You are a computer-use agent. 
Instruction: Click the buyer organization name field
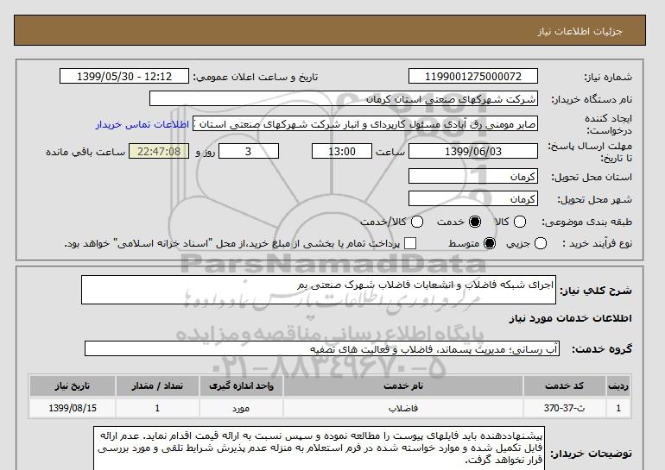[344, 99]
